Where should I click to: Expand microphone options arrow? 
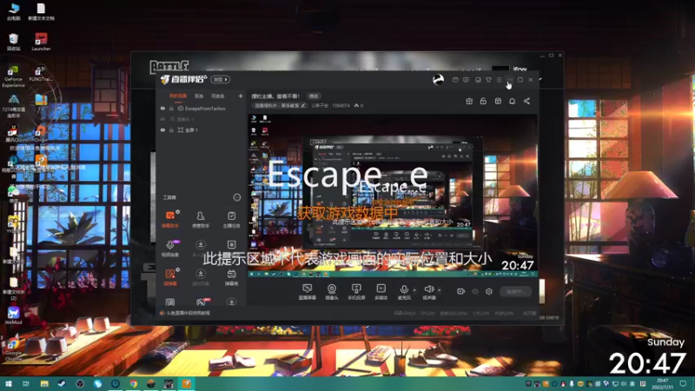(414, 290)
